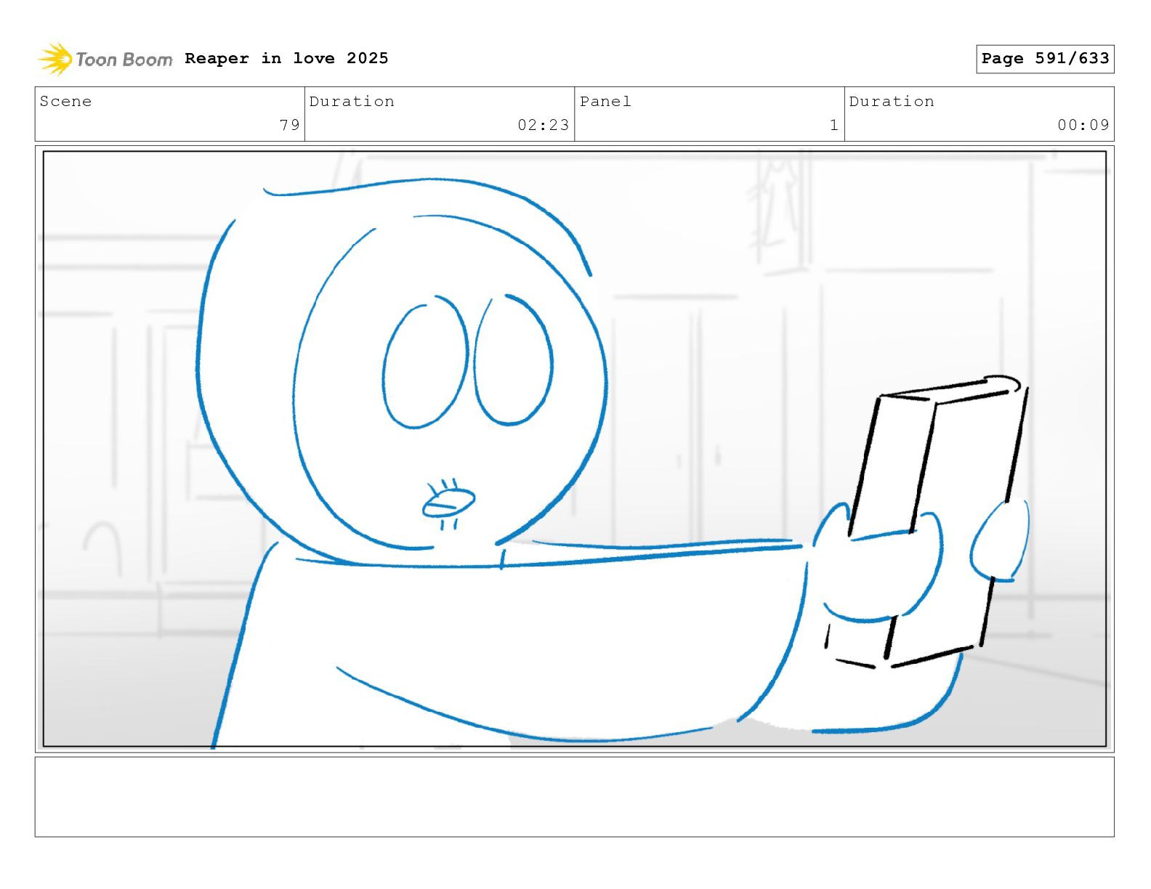This screenshot has height=889, width=1151.
Task: Click the storyboard panel drawing thumbnail
Action: click(x=575, y=449)
